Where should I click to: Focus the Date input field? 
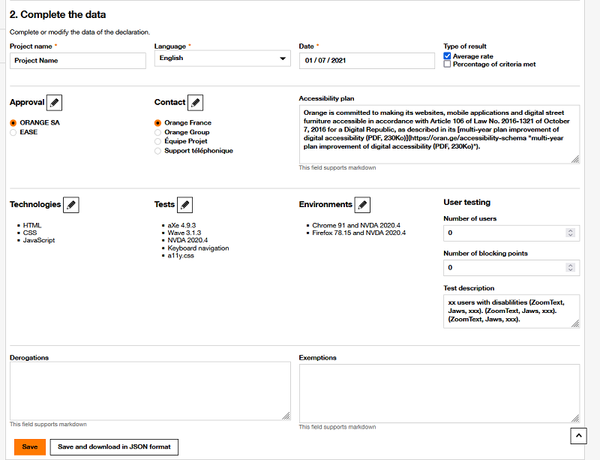[366, 61]
